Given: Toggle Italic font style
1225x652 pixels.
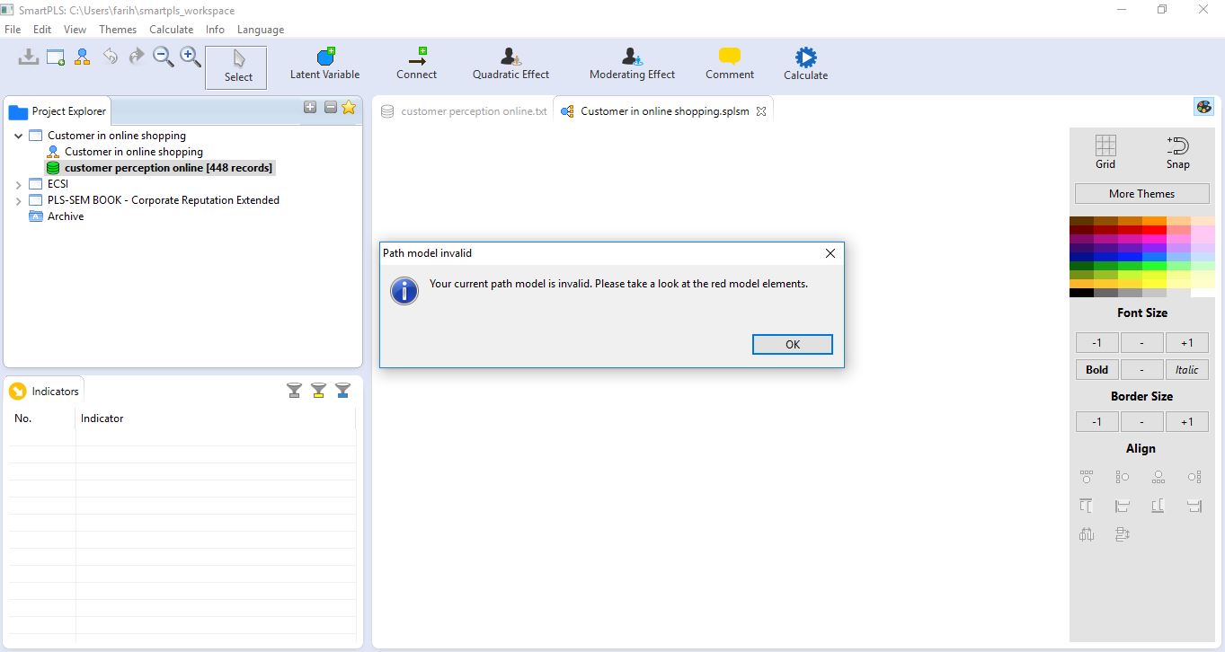Looking at the screenshot, I should (1187, 369).
